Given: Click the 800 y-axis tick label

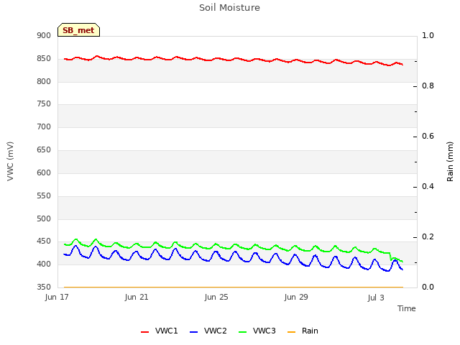Looking at the screenshot, I should pyautogui.click(x=44, y=81).
